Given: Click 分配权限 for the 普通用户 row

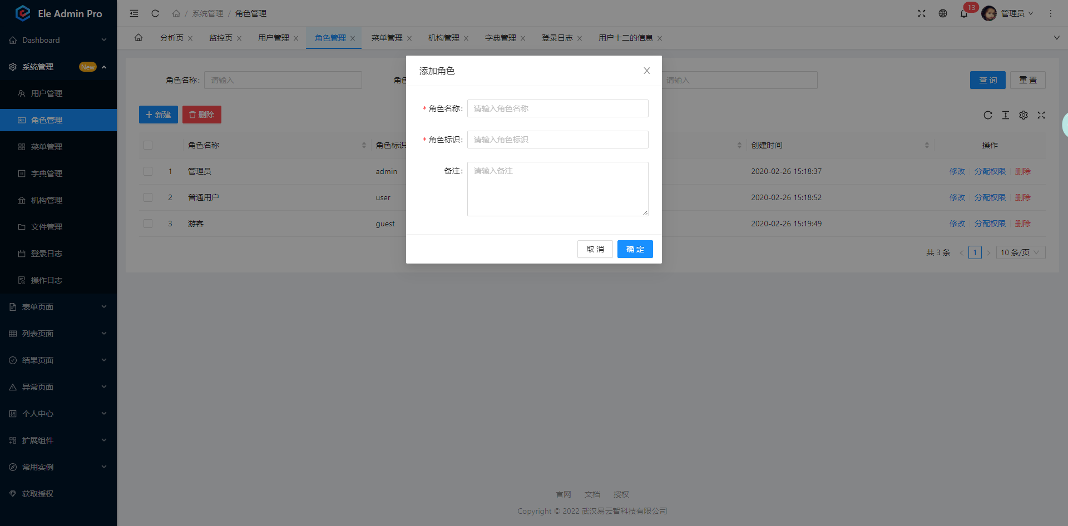Looking at the screenshot, I should coord(990,197).
